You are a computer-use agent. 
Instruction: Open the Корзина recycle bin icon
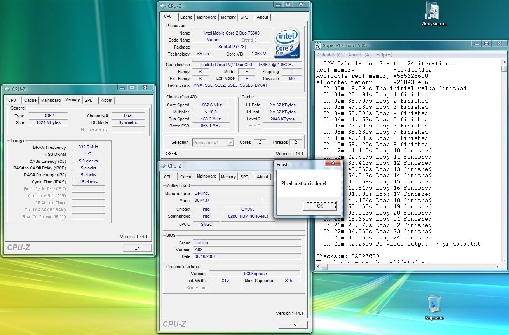[434, 307]
